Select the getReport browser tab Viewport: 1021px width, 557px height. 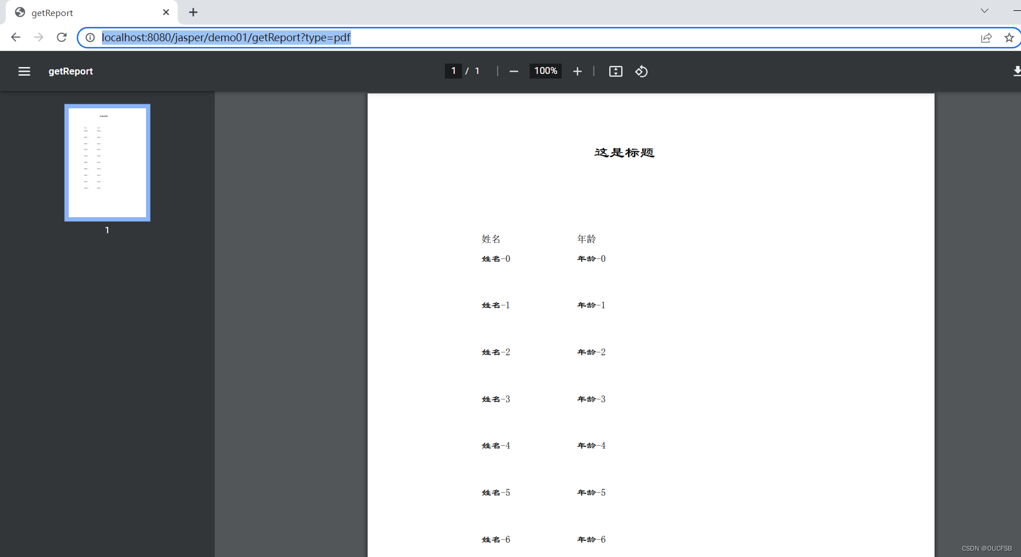pyautogui.click(x=92, y=13)
